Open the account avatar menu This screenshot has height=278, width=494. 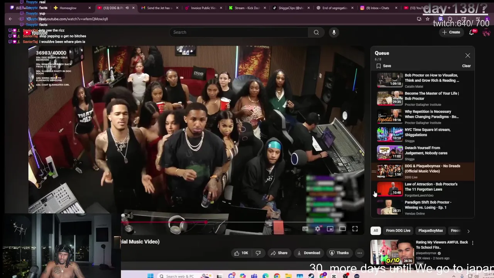pos(486,33)
